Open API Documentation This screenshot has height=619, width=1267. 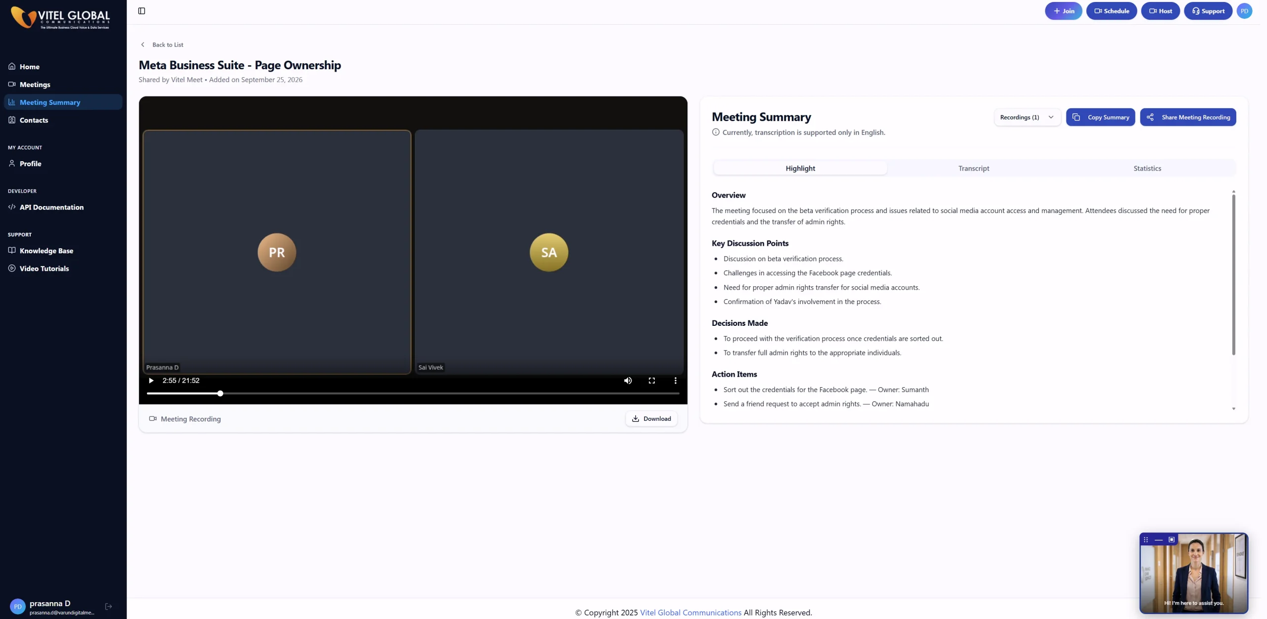[63, 207]
